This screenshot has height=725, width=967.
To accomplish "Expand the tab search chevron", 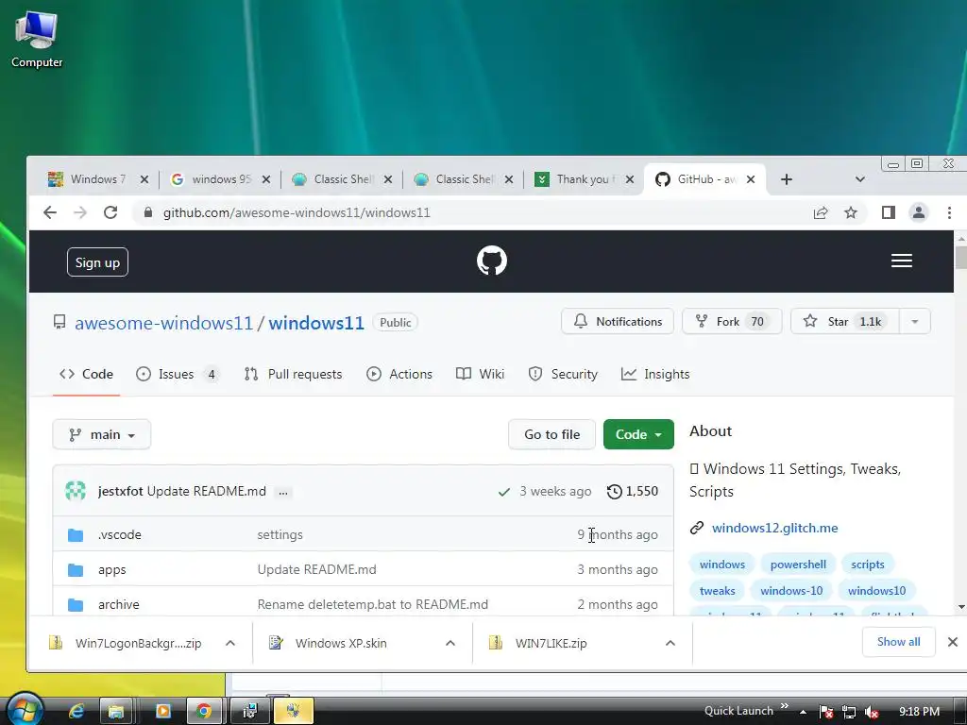I will (859, 179).
